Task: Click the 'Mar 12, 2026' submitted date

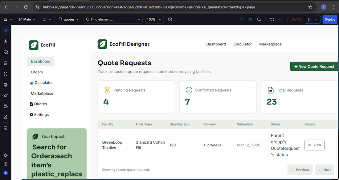Action: (249, 145)
